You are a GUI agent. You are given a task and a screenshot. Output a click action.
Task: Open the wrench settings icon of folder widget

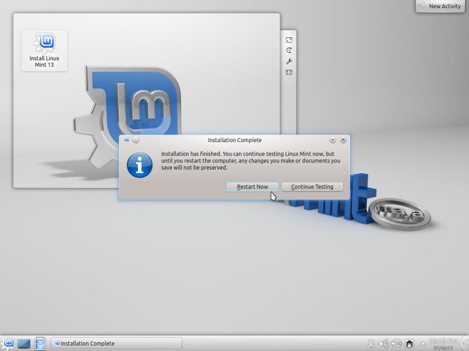289,61
